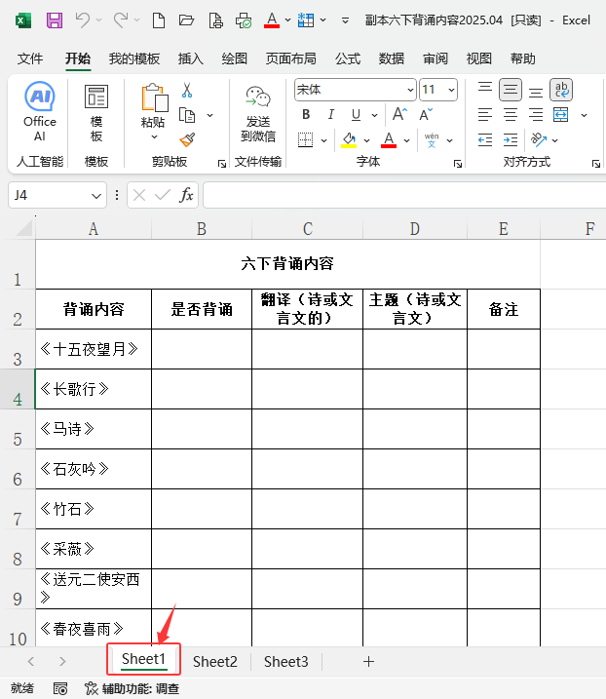Increase font size with larger A
The width and height of the screenshot is (606, 699).
[x=399, y=115]
